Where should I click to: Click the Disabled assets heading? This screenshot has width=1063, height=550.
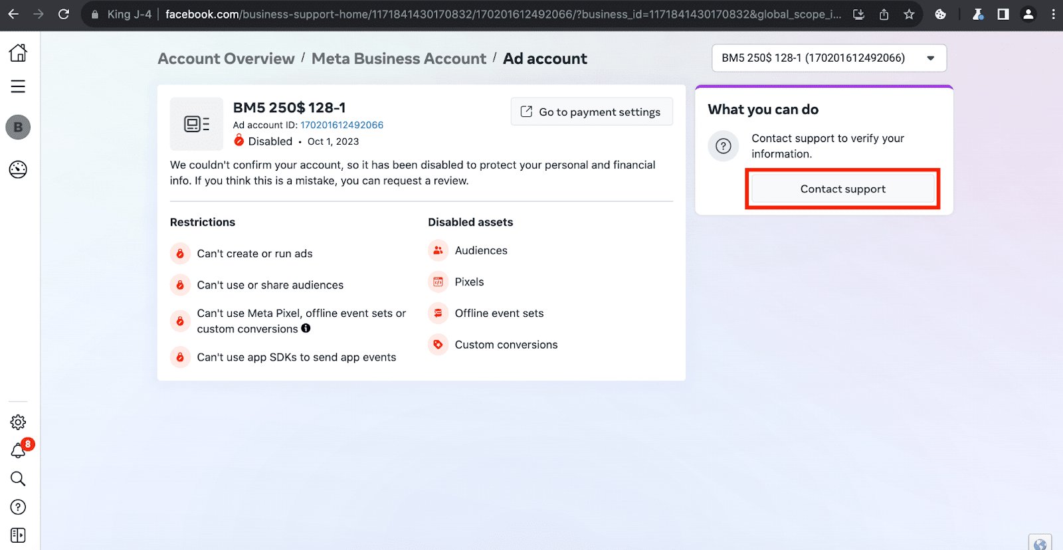coord(470,222)
